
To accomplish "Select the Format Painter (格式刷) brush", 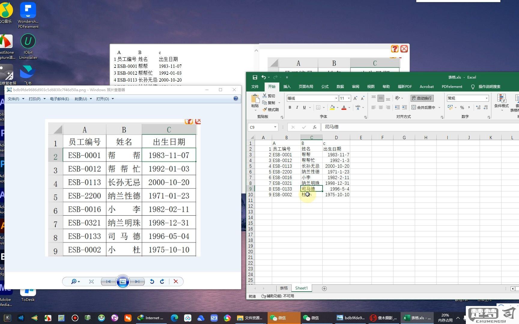I will (265, 109).
